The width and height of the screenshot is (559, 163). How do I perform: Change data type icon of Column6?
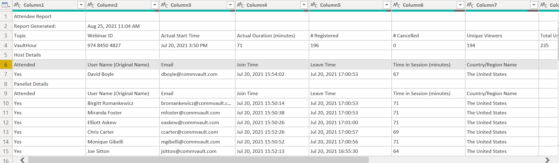click(397, 5)
